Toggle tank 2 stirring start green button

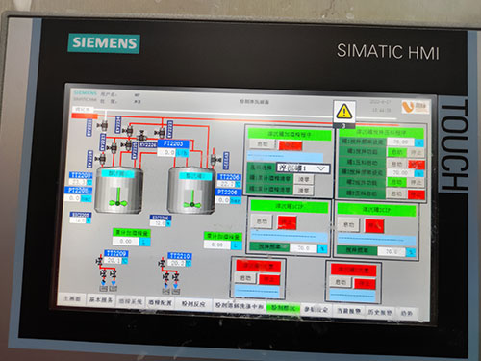pyautogui.click(x=397, y=182)
